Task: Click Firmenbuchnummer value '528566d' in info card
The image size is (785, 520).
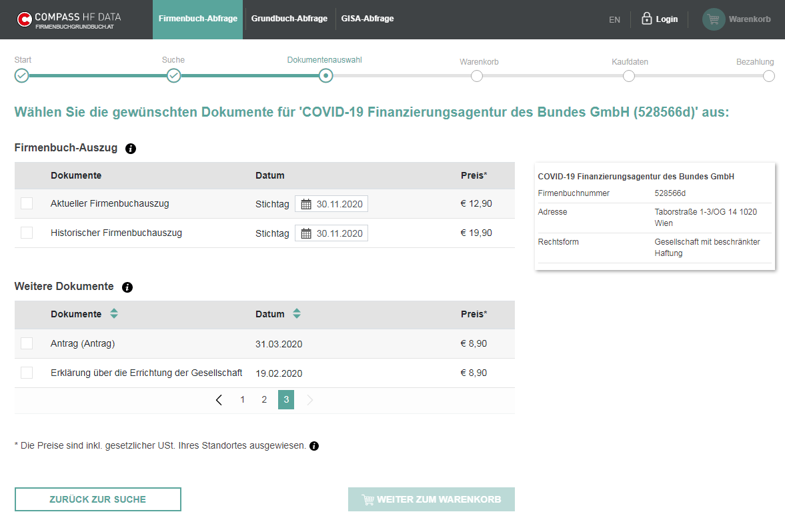Action: point(670,193)
